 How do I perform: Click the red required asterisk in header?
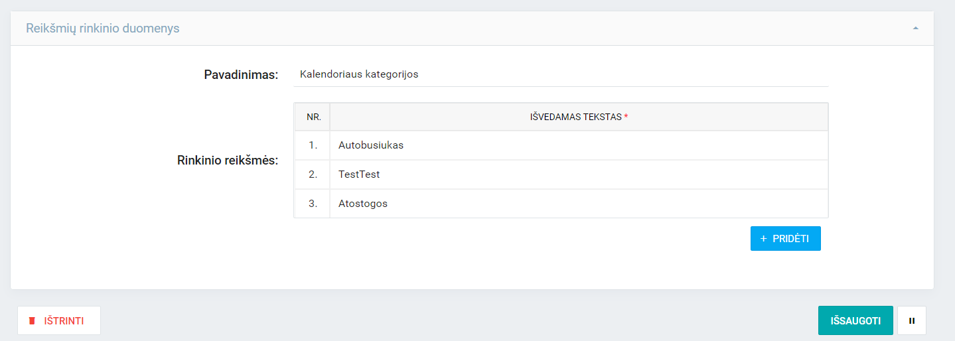tap(626, 117)
